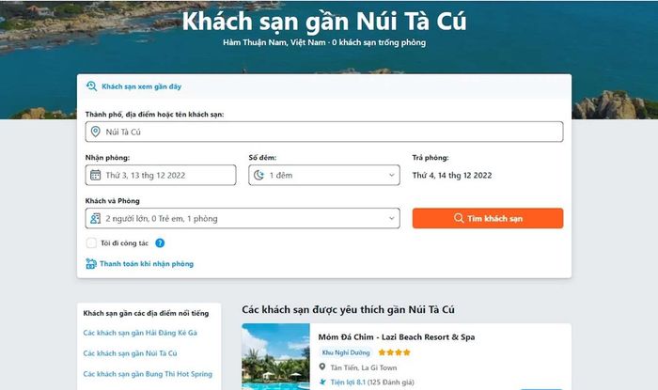The width and height of the screenshot is (658, 390).
Task: Open hotels near Hải Đăng Kê Gà
Action: point(140,333)
